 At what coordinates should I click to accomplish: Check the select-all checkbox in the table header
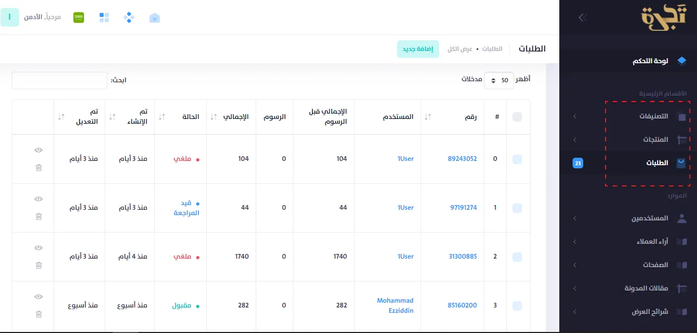[x=517, y=116]
